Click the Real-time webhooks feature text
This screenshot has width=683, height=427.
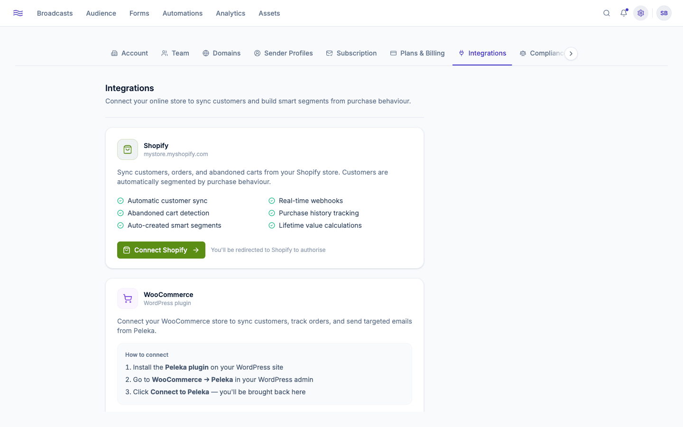point(311,201)
